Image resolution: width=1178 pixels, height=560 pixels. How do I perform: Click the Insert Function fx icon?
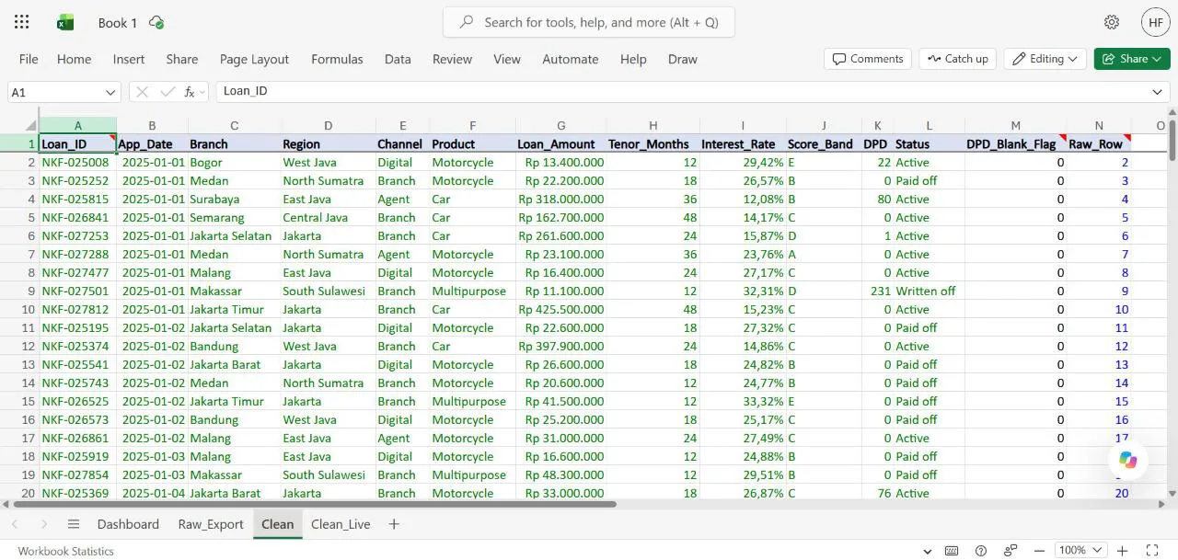(190, 92)
